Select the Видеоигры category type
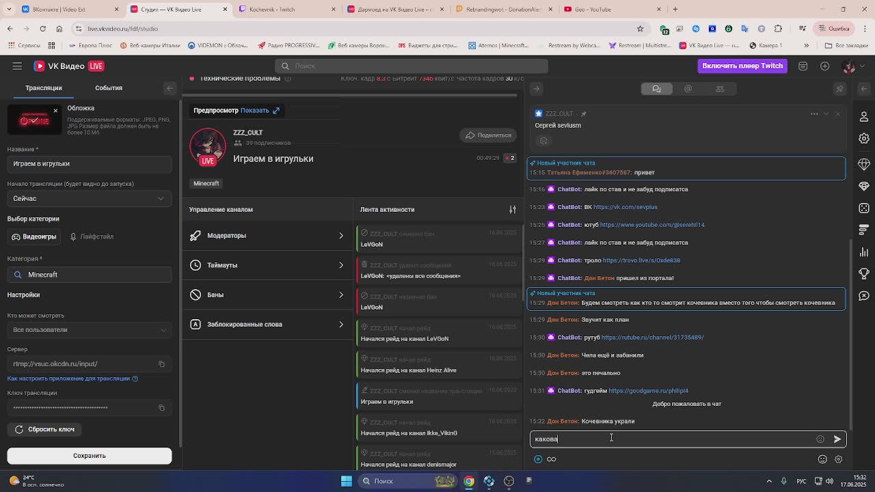Viewport: 875px width, 492px height. (34, 236)
